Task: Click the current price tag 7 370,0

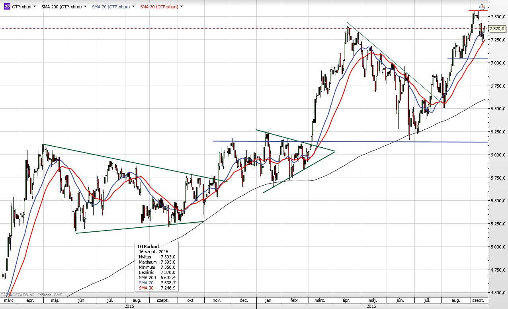Action: click(x=497, y=29)
